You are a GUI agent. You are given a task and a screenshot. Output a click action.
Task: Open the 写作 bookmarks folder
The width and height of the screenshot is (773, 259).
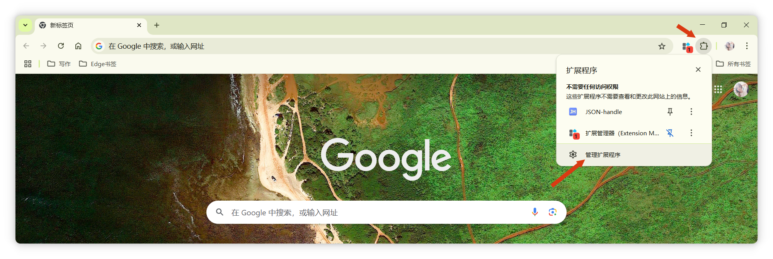59,64
